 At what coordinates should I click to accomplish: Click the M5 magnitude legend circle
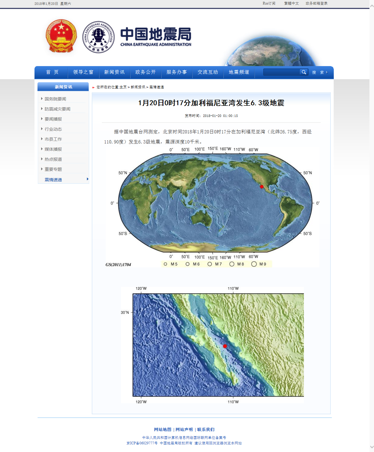(166, 264)
